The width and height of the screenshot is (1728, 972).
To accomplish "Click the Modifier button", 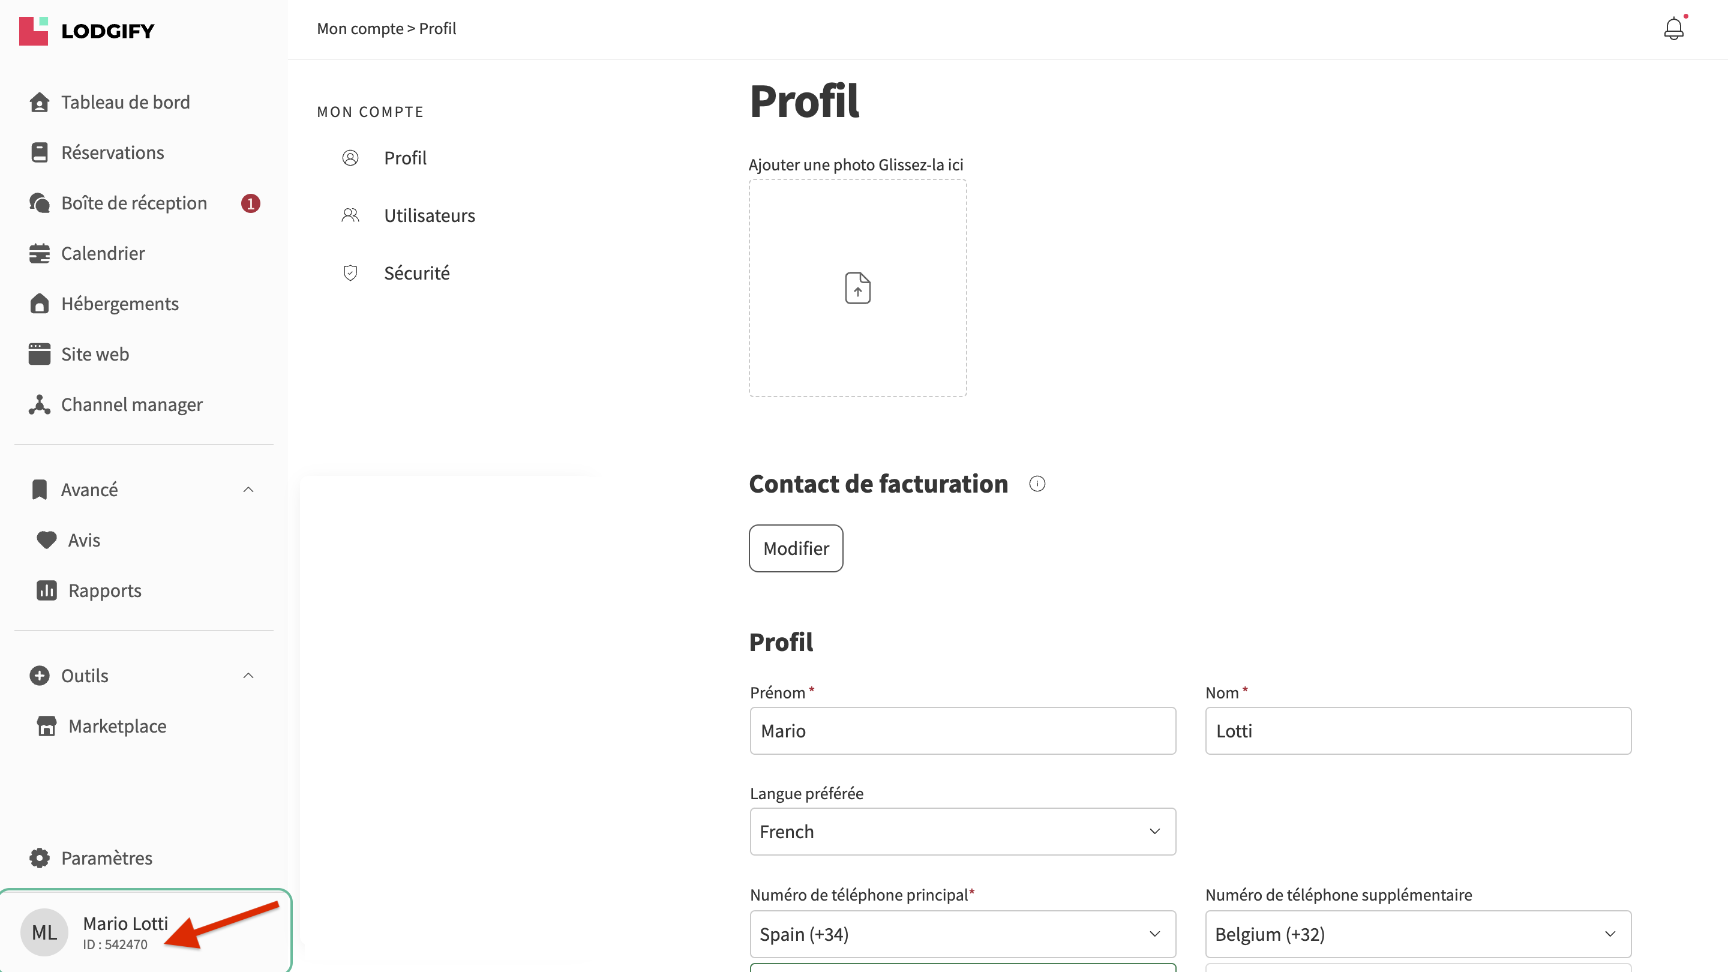I will point(796,548).
